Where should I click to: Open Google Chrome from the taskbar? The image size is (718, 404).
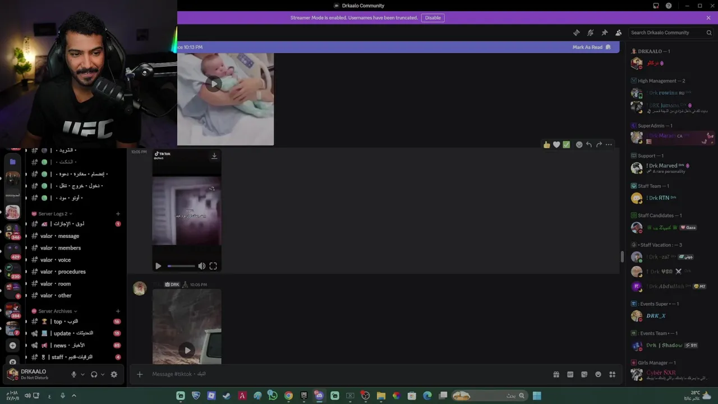click(288, 396)
